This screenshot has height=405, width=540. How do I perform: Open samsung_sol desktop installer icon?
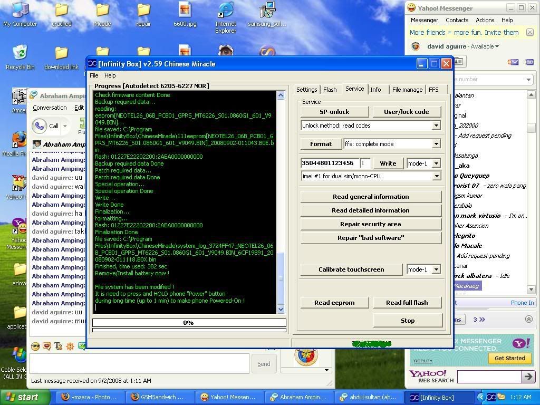[x=267, y=14]
